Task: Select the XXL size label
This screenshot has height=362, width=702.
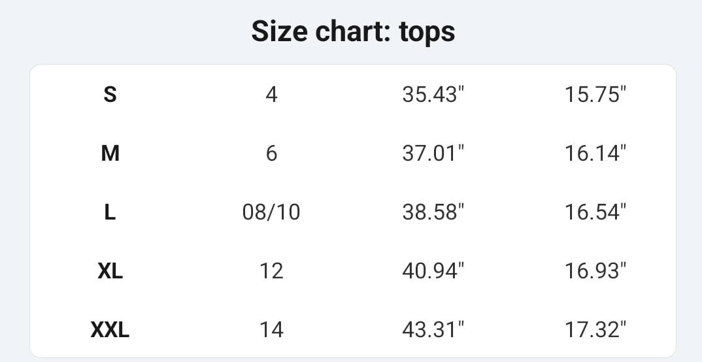Action: click(x=110, y=330)
